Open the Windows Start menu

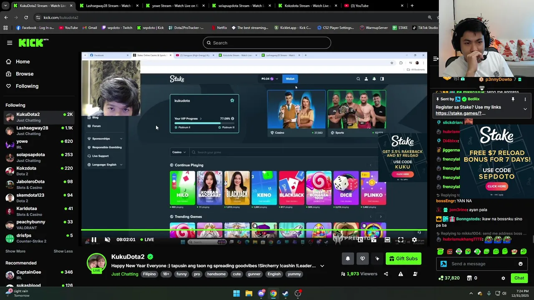point(237,293)
